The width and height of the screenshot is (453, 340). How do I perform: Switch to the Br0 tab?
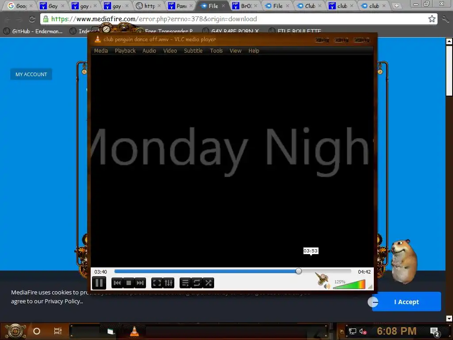(244, 6)
